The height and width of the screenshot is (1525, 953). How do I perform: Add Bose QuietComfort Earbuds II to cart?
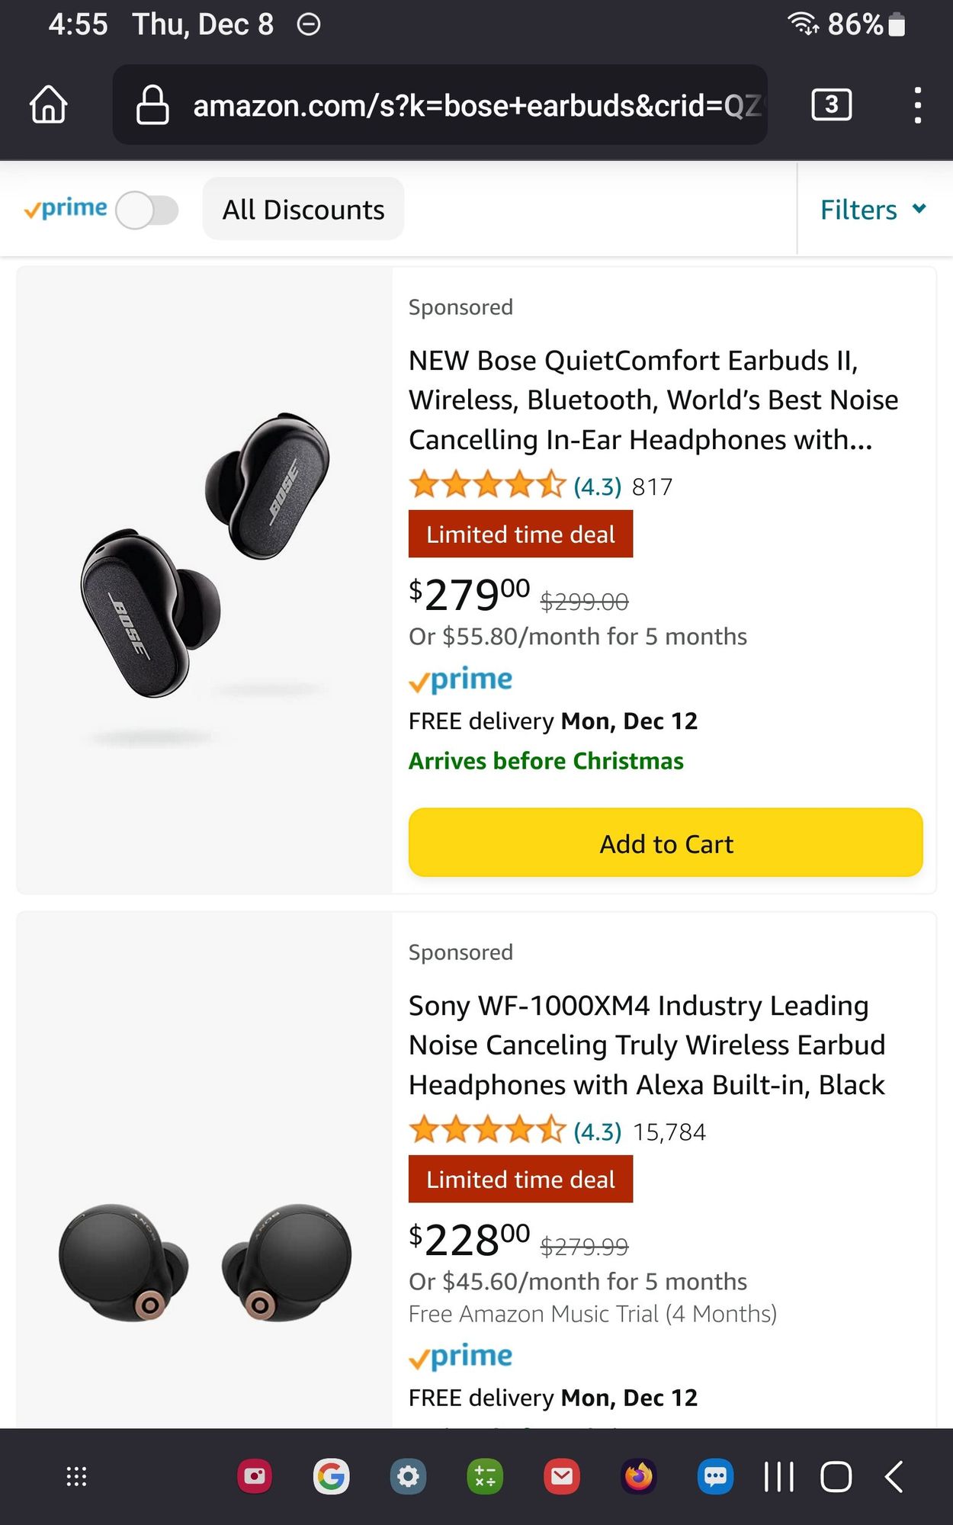coord(666,843)
